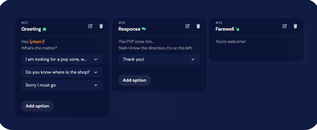Viewport: 317px width, 130px height.
Task: Edit the Greeting dialogue card
Action: point(90,26)
